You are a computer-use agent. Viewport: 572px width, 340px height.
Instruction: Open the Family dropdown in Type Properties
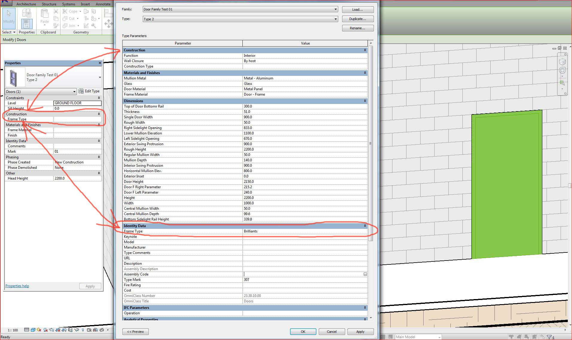[240, 9]
